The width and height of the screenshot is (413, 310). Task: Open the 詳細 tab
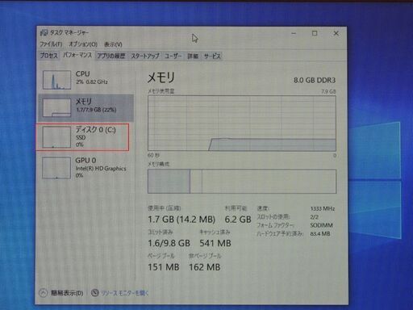pos(193,56)
